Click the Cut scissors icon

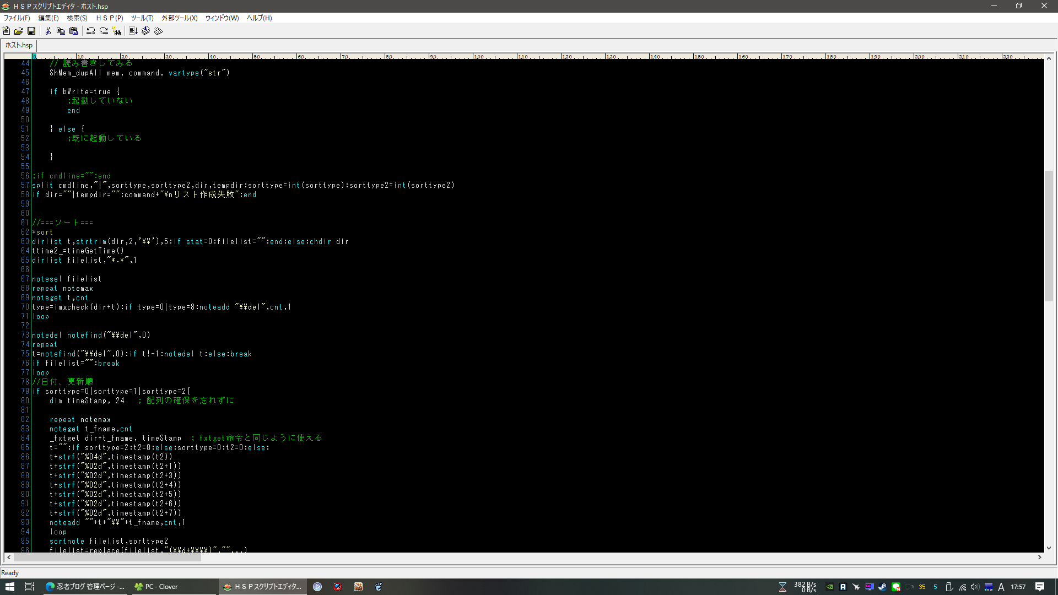tap(48, 31)
